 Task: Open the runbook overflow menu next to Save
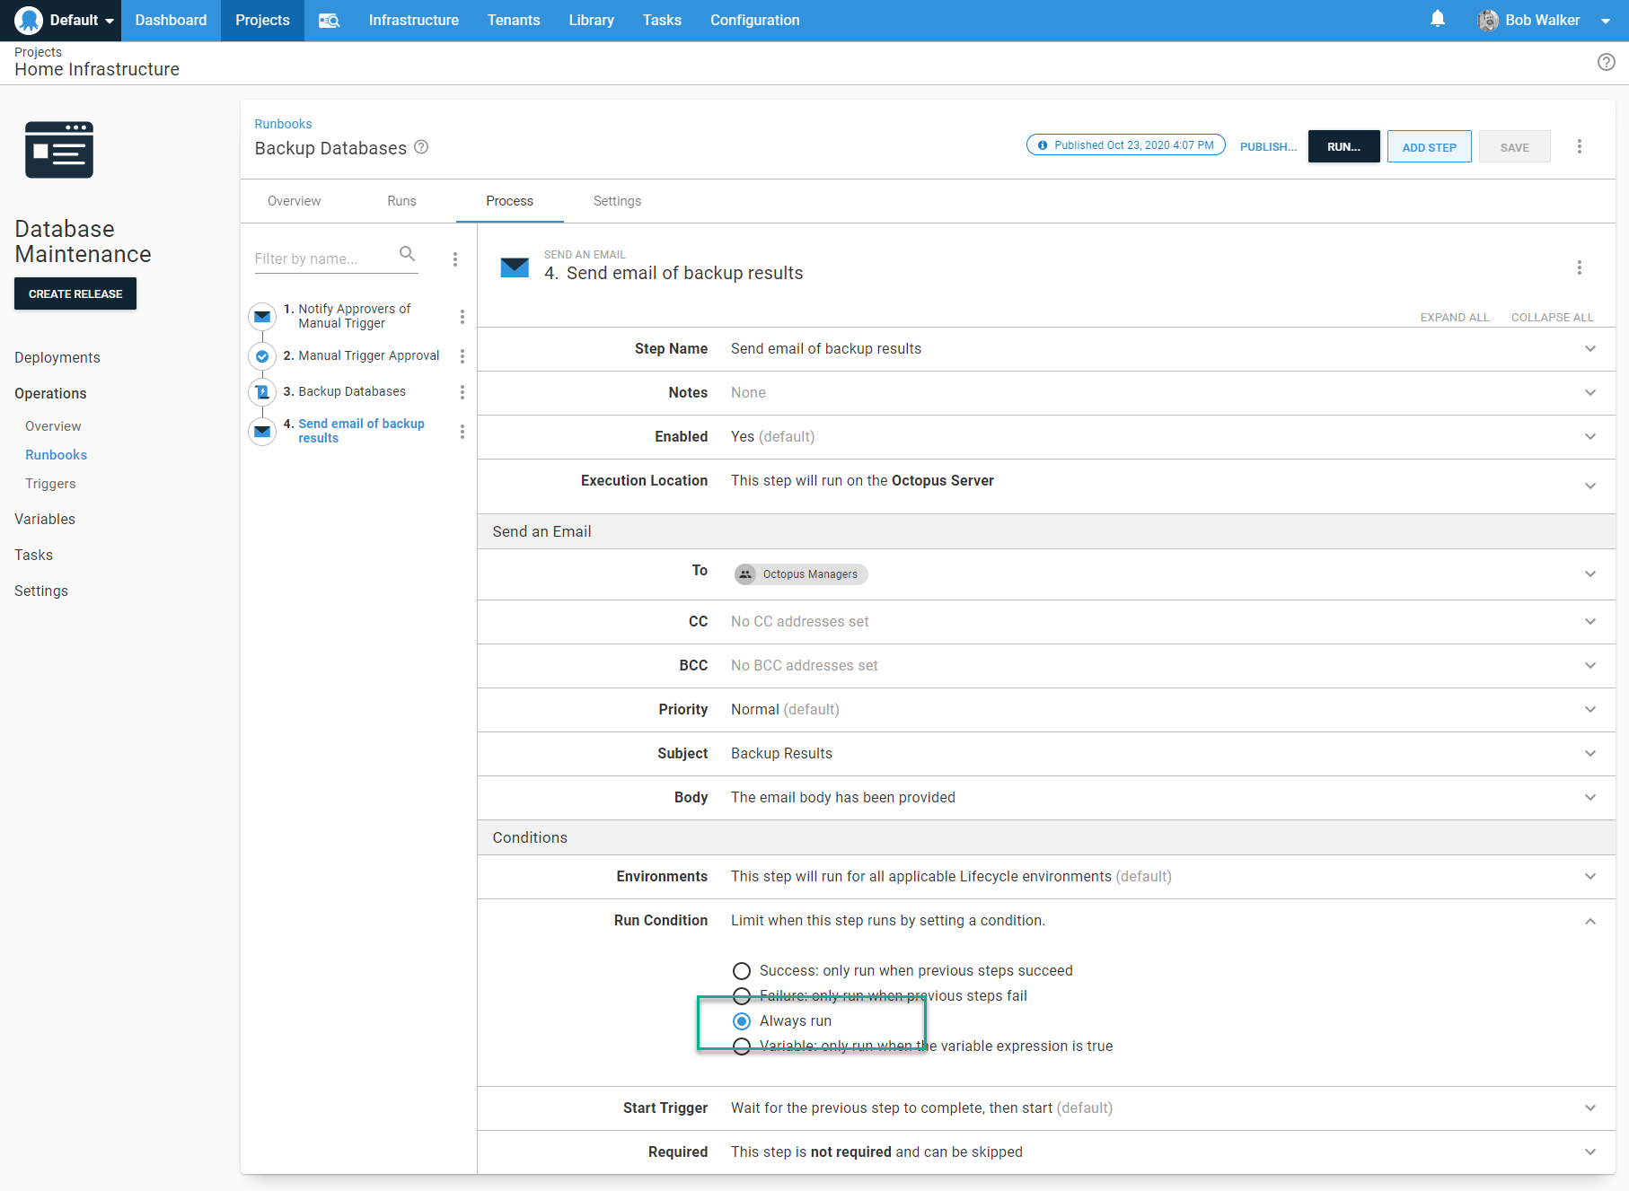coord(1579,146)
